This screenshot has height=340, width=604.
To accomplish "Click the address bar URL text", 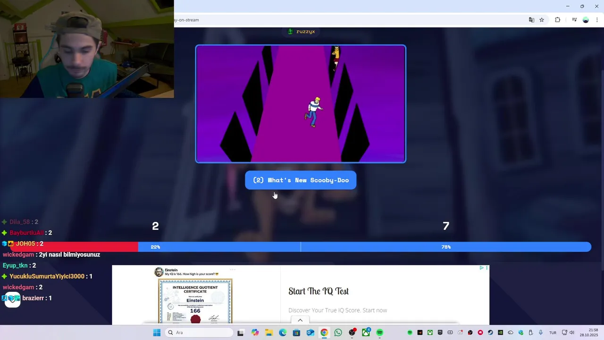I will point(187,20).
